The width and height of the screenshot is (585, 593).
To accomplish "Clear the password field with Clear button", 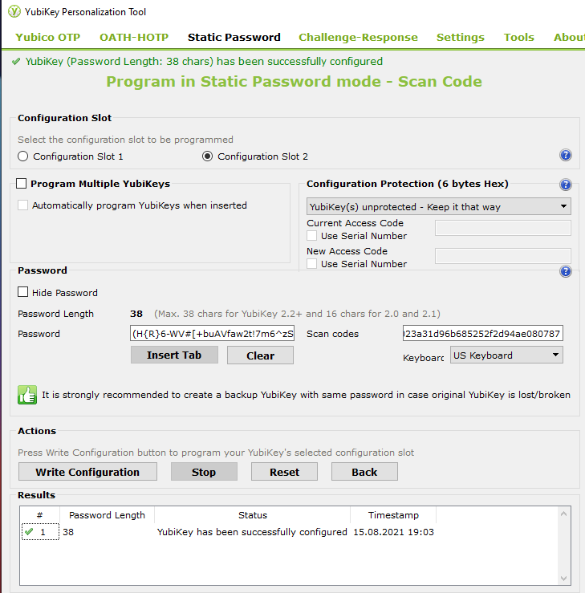I will coord(260,355).
